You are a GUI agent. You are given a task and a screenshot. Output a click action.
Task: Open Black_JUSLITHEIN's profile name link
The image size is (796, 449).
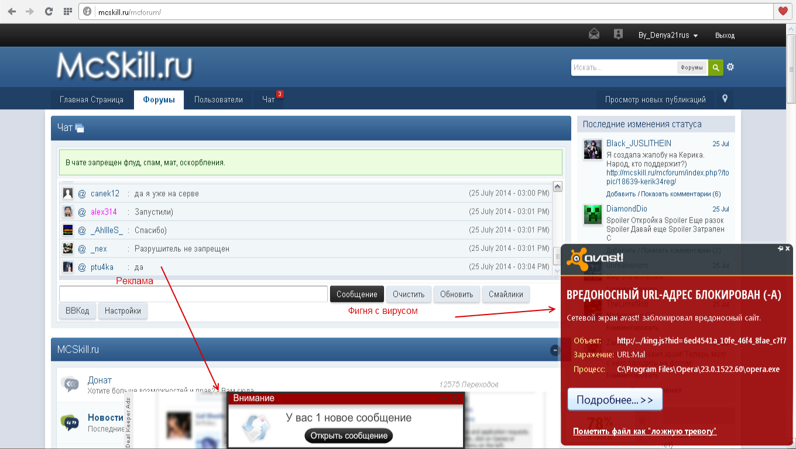tap(639, 143)
